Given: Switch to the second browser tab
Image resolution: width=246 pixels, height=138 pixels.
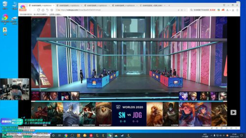Looking at the screenshot, I should click(69, 5).
